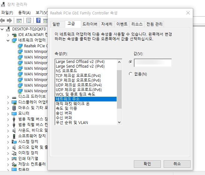Expand the 시스템 장치 node

tap(8, 142)
